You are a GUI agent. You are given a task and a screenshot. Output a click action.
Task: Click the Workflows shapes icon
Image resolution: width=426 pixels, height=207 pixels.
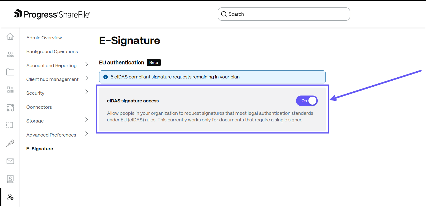[x=10, y=89]
